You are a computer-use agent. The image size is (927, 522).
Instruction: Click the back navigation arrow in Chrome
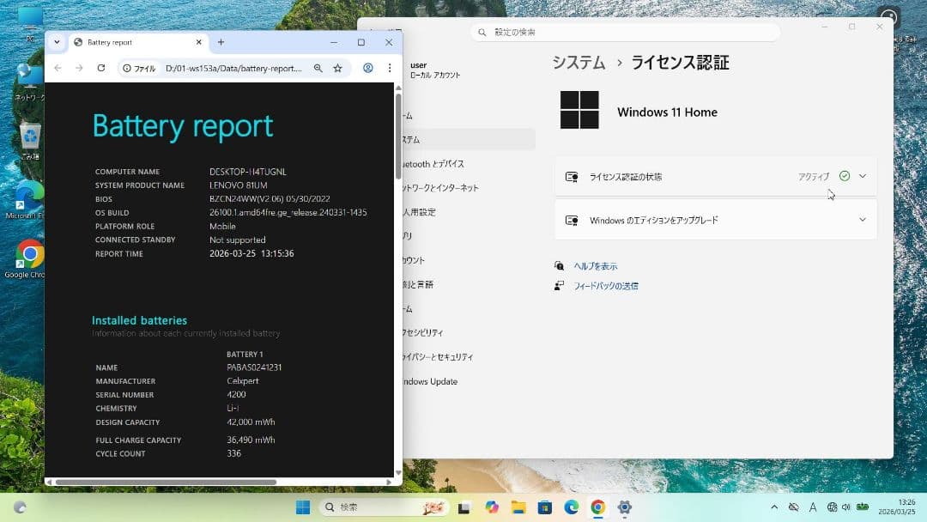[58, 66]
